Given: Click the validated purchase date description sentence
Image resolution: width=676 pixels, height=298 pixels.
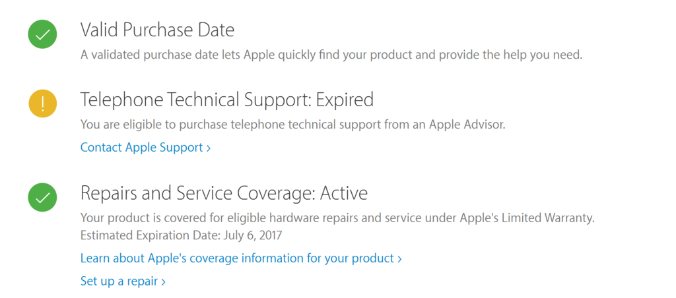Looking at the screenshot, I should pos(331,55).
